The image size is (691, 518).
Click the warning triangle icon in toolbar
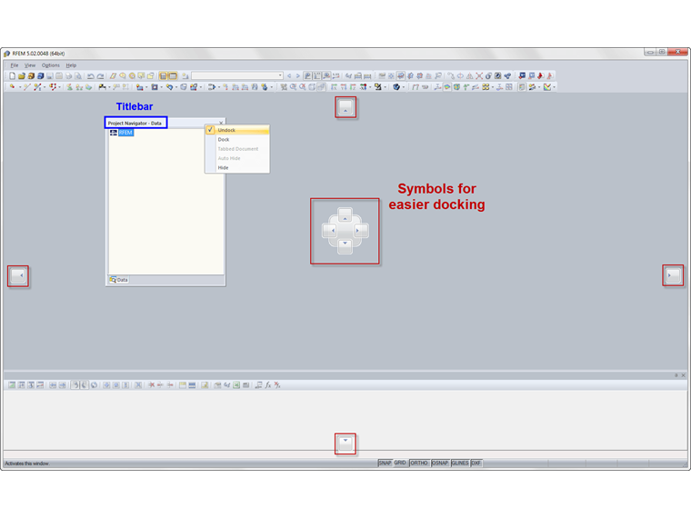tap(470, 75)
